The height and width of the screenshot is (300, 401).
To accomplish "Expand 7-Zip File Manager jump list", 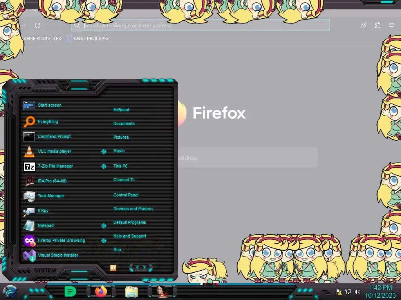I will point(103,166).
